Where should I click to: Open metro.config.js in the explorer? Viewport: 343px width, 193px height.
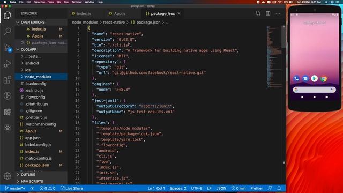click(41, 158)
